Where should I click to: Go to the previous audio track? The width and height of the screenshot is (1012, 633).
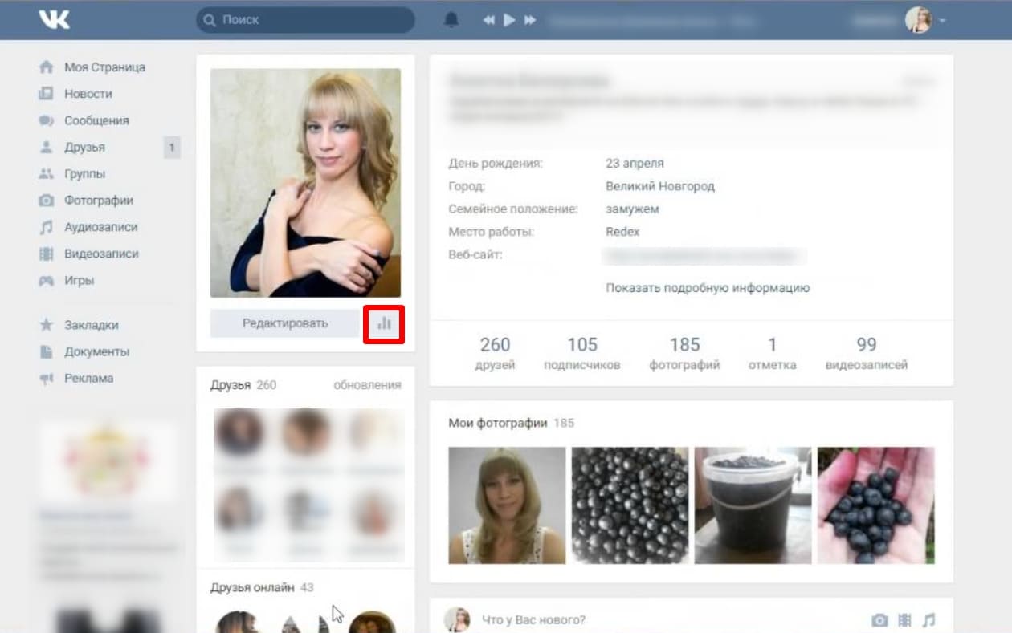(x=488, y=20)
